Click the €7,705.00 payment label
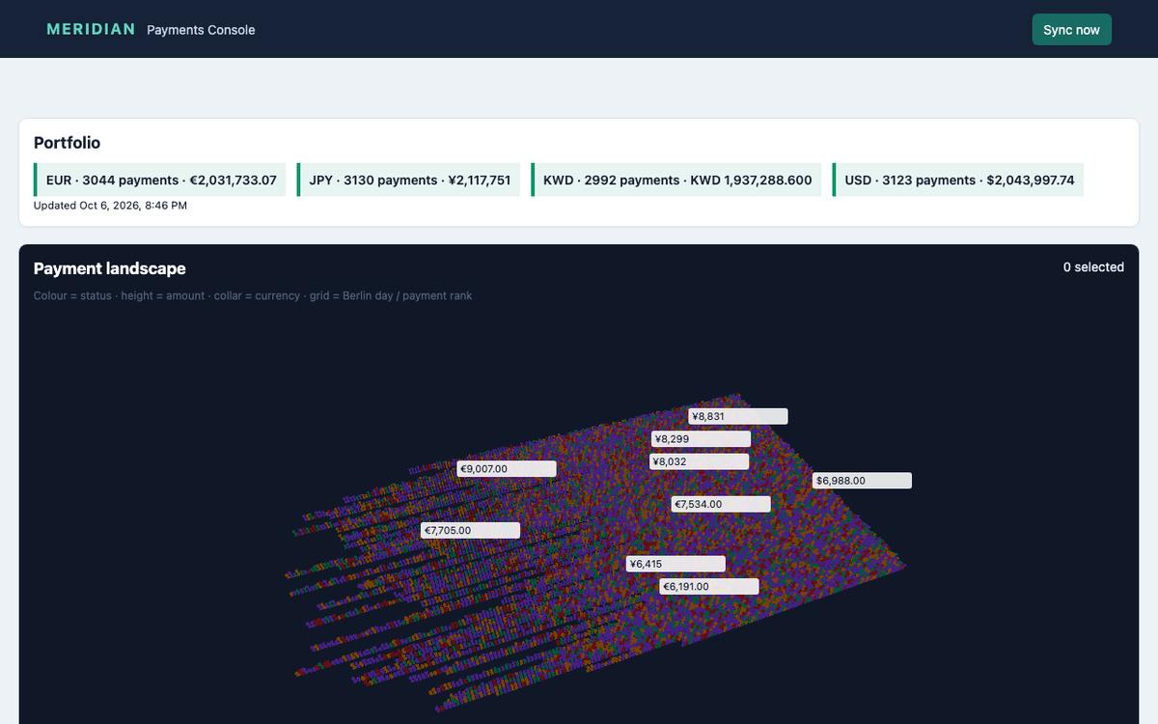 [x=471, y=530]
